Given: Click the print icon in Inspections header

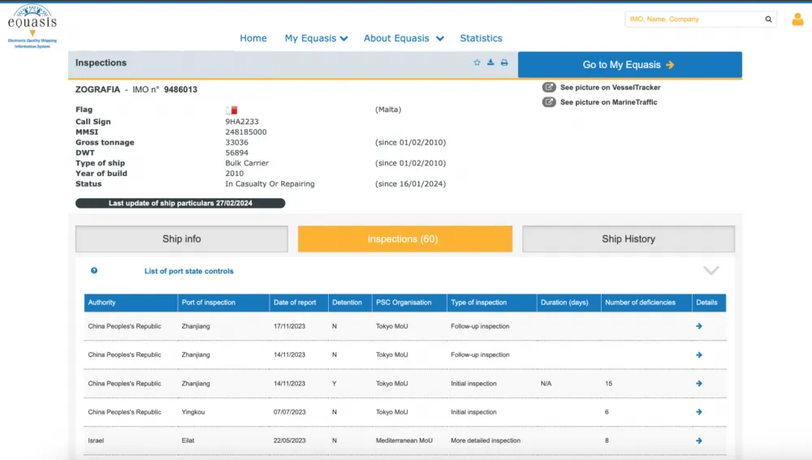Looking at the screenshot, I should [x=504, y=62].
